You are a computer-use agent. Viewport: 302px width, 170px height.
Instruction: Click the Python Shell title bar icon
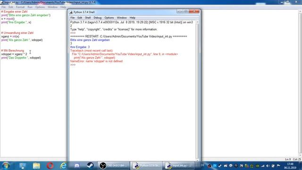(x=71, y=12)
